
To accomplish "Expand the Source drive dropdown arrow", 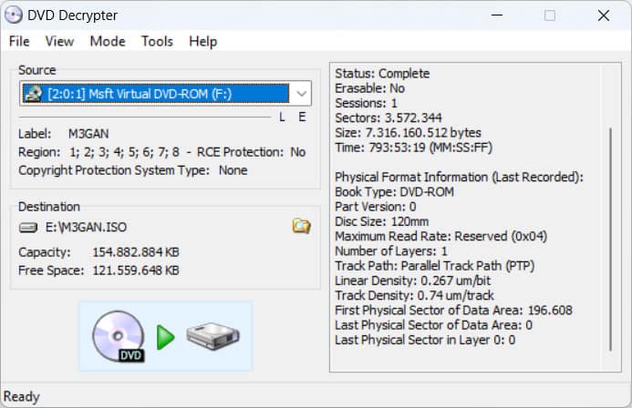I will (301, 94).
